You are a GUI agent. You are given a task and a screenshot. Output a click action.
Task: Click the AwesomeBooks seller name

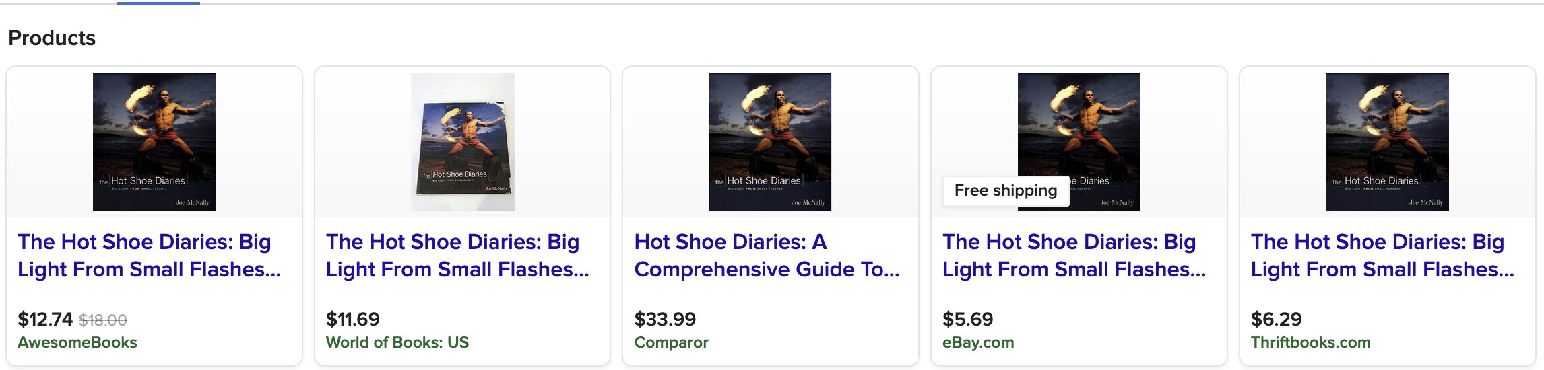tap(77, 342)
